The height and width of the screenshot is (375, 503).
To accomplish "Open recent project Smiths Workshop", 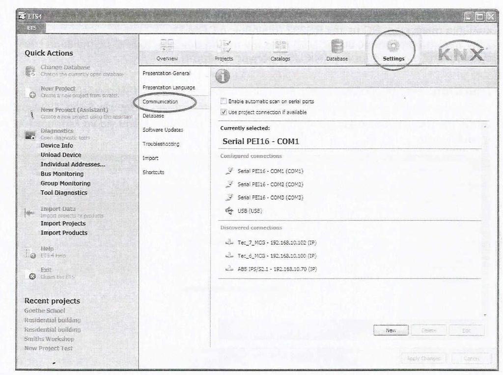I will click(49, 339).
